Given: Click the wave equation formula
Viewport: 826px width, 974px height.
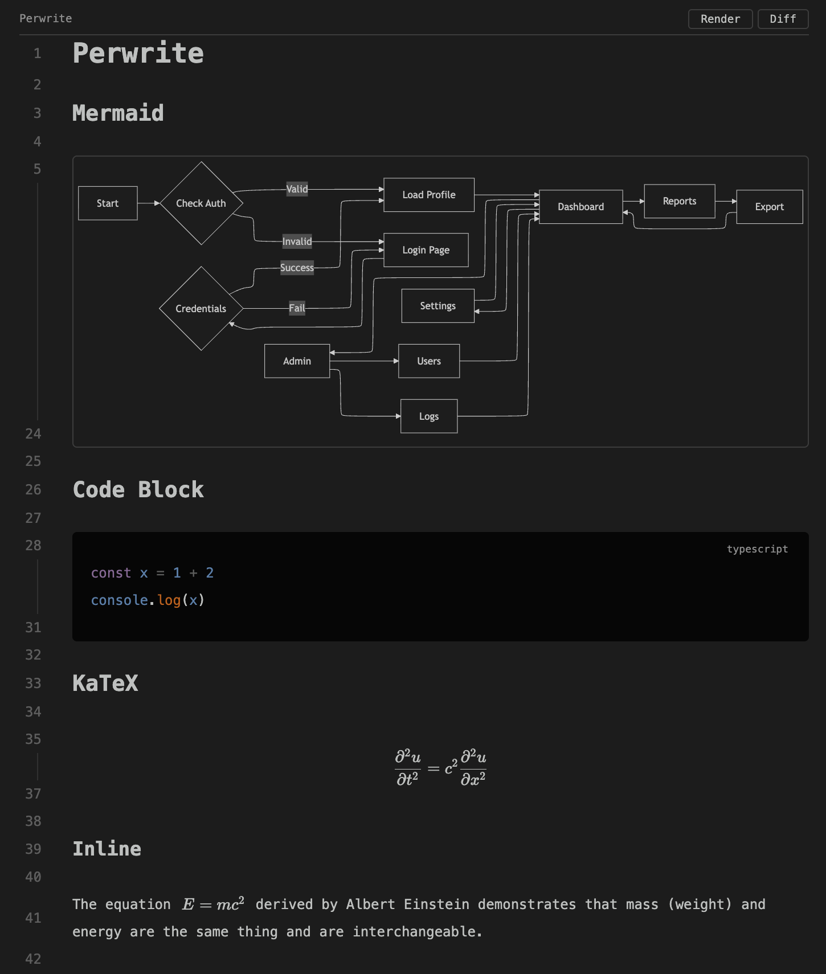Looking at the screenshot, I should point(440,768).
